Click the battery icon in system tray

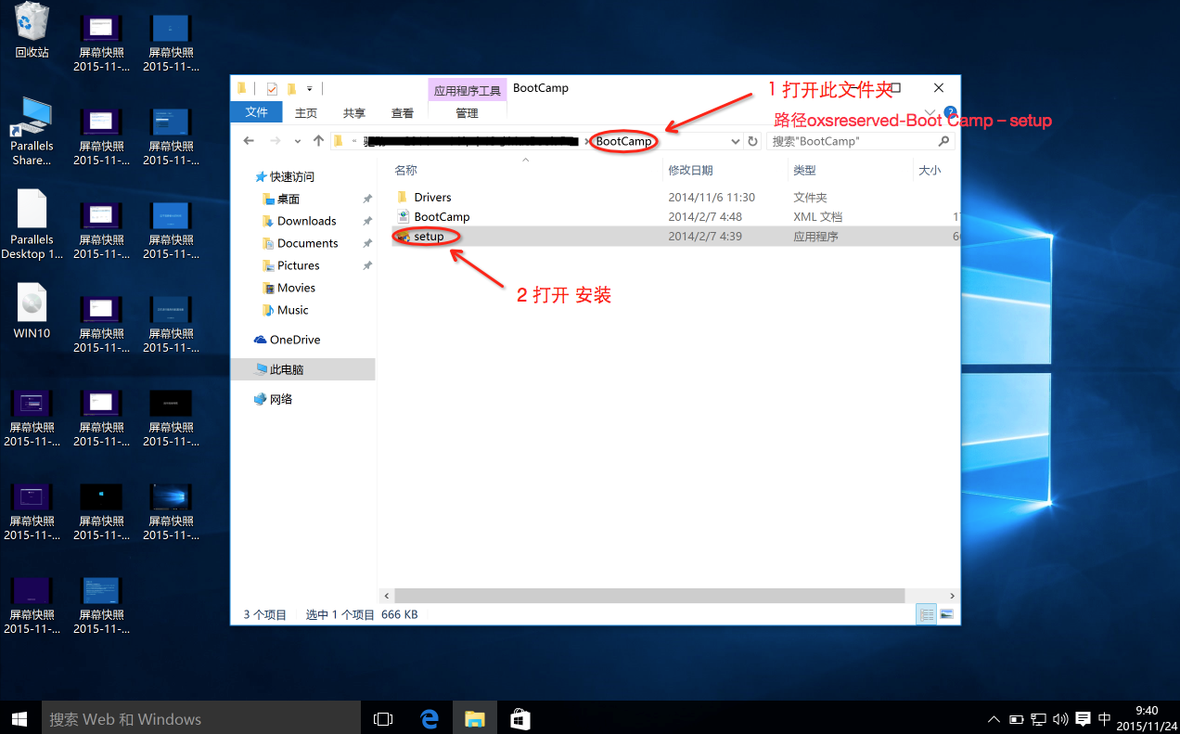[1016, 719]
